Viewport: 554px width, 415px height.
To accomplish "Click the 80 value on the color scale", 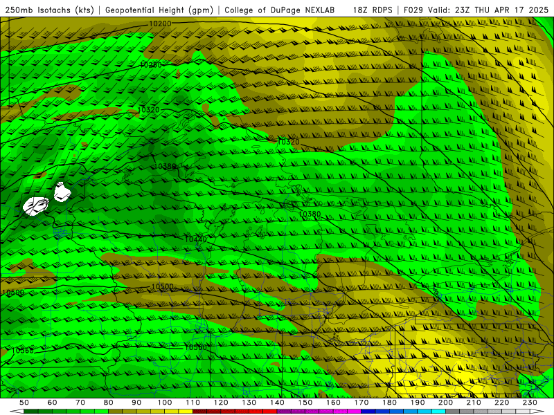I will click(109, 403).
